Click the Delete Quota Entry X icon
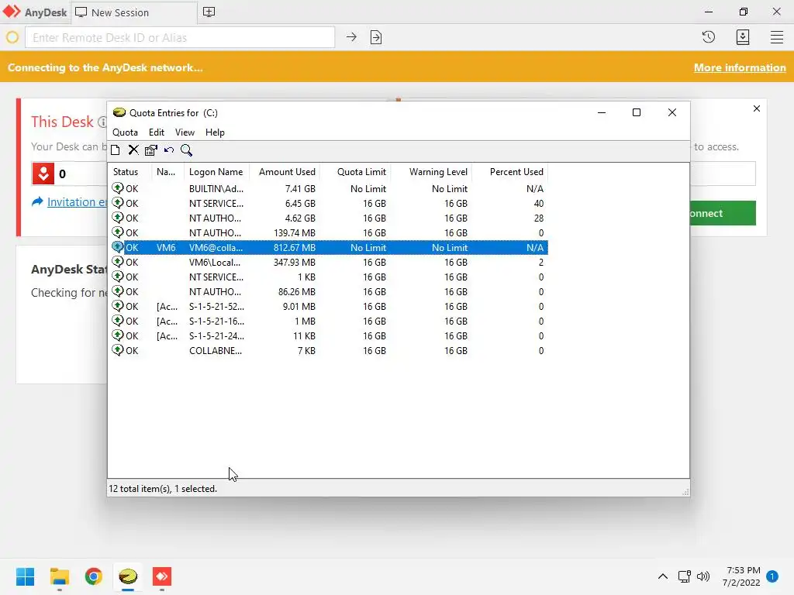Viewport: 794px width, 595px height. click(x=133, y=150)
